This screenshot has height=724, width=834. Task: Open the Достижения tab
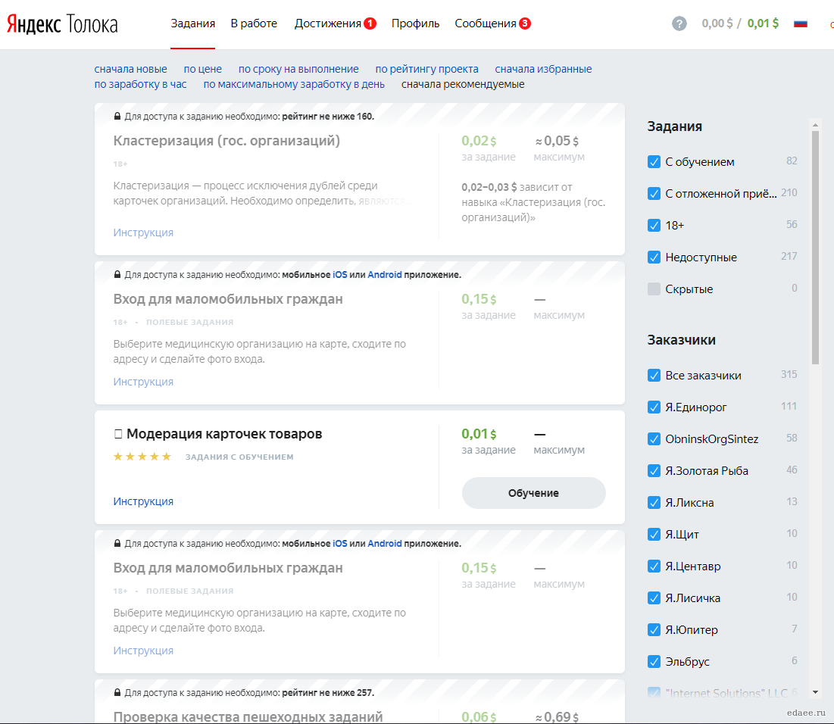tap(328, 23)
